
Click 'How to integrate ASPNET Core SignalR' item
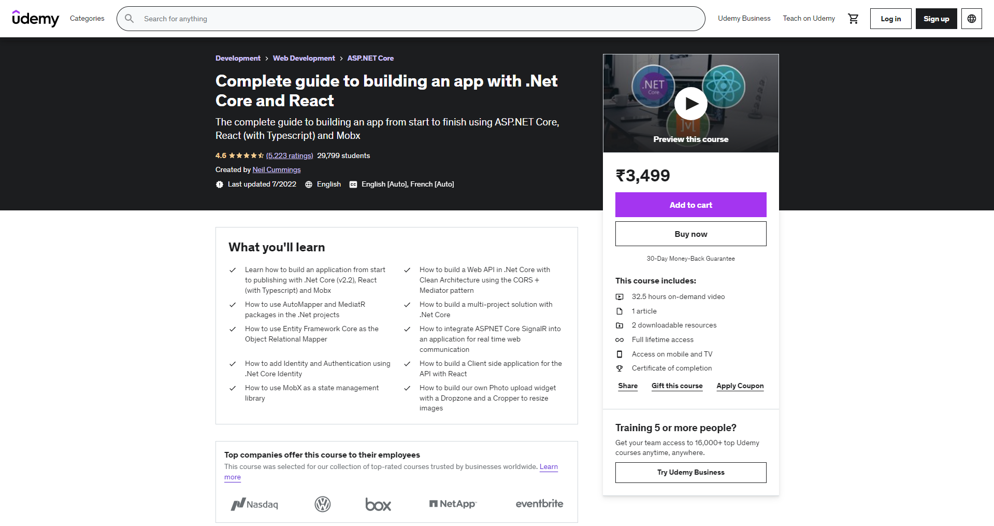point(490,339)
